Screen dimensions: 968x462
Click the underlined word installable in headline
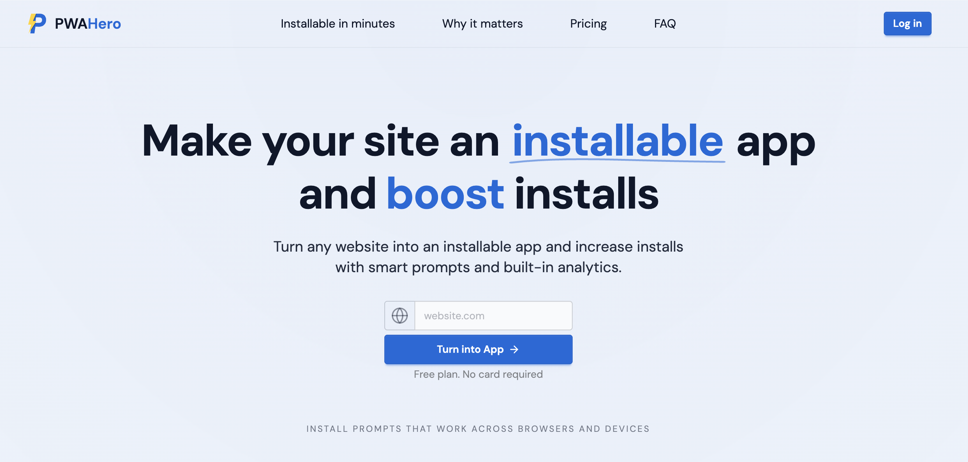point(618,141)
